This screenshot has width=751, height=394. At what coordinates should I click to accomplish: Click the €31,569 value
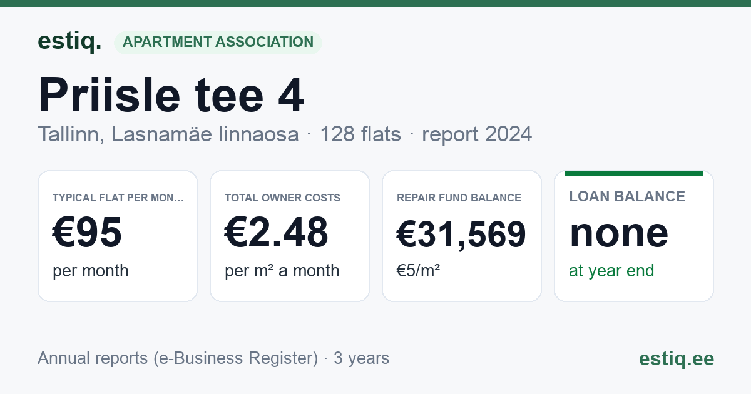[x=462, y=234]
